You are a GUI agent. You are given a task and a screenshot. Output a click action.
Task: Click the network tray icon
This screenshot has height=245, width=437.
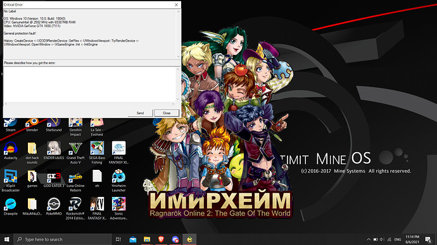point(389,239)
